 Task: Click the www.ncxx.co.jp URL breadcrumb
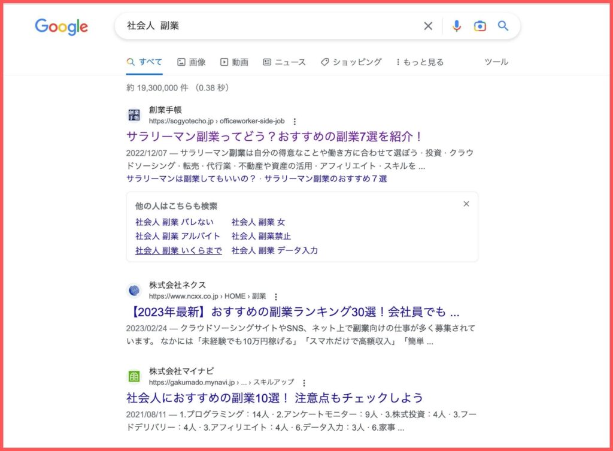(207, 296)
